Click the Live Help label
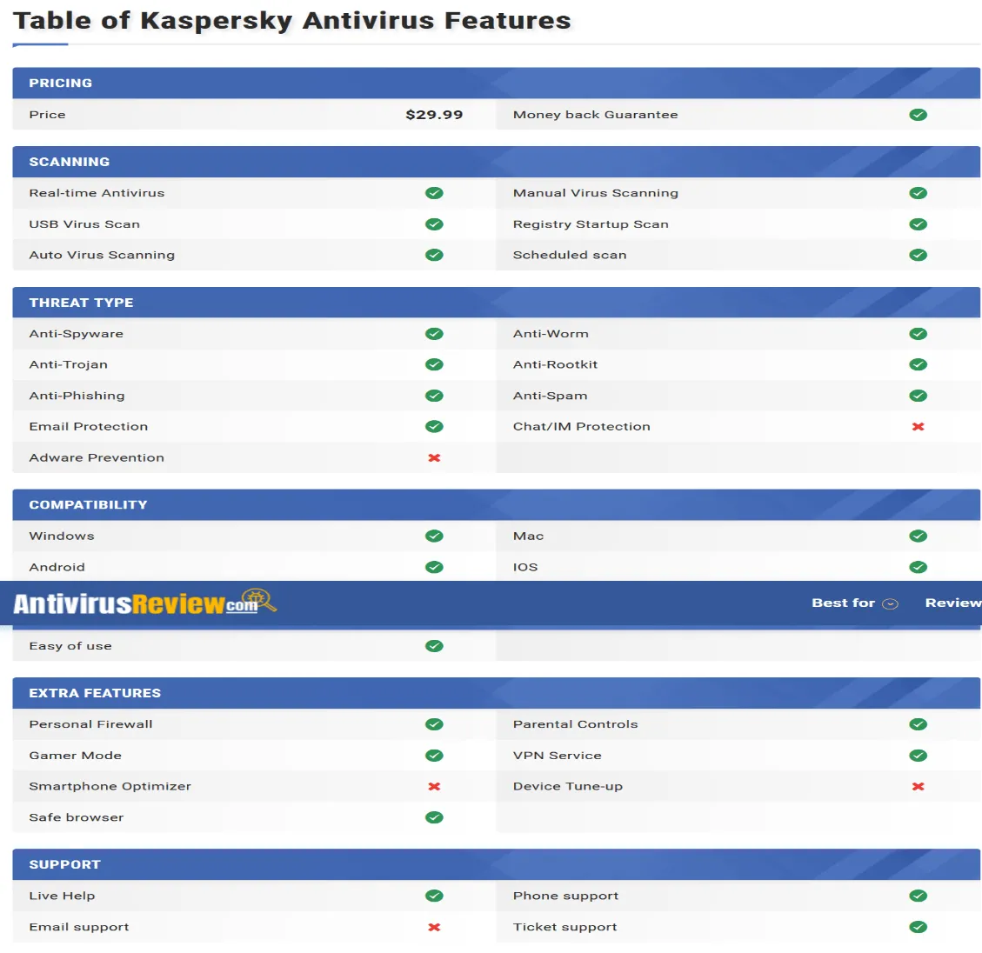 tap(62, 896)
